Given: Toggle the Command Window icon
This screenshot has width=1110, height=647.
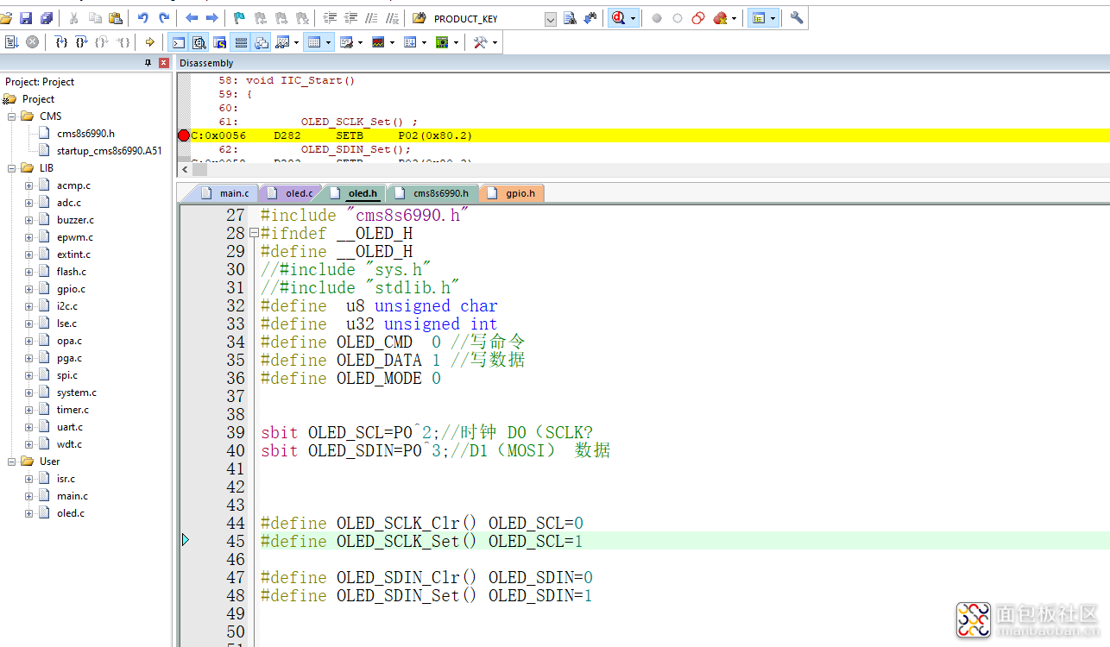Looking at the screenshot, I should tap(178, 41).
